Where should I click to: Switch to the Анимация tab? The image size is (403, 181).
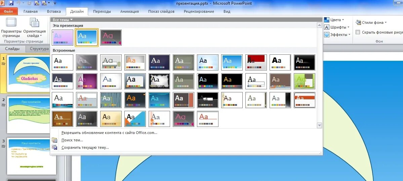(129, 11)
